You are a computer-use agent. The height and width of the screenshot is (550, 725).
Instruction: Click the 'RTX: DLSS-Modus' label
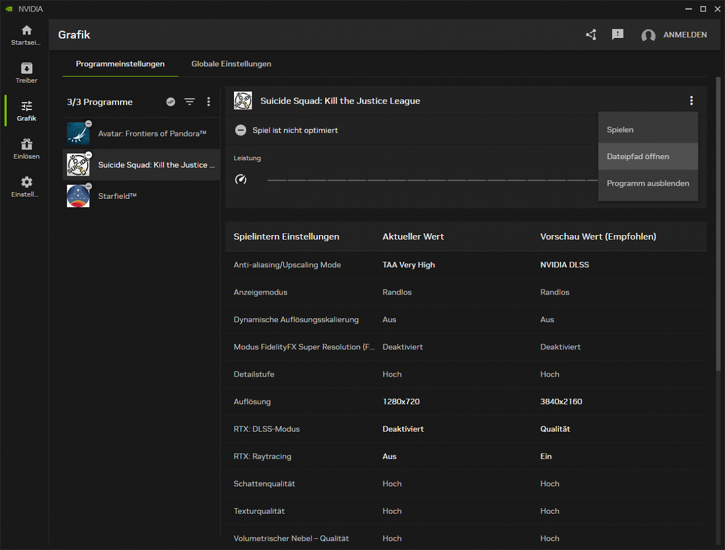[267, 429]
